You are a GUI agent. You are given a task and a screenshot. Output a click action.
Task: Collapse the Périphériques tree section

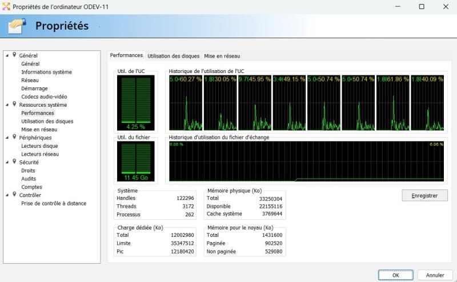(x=7, y=138)
